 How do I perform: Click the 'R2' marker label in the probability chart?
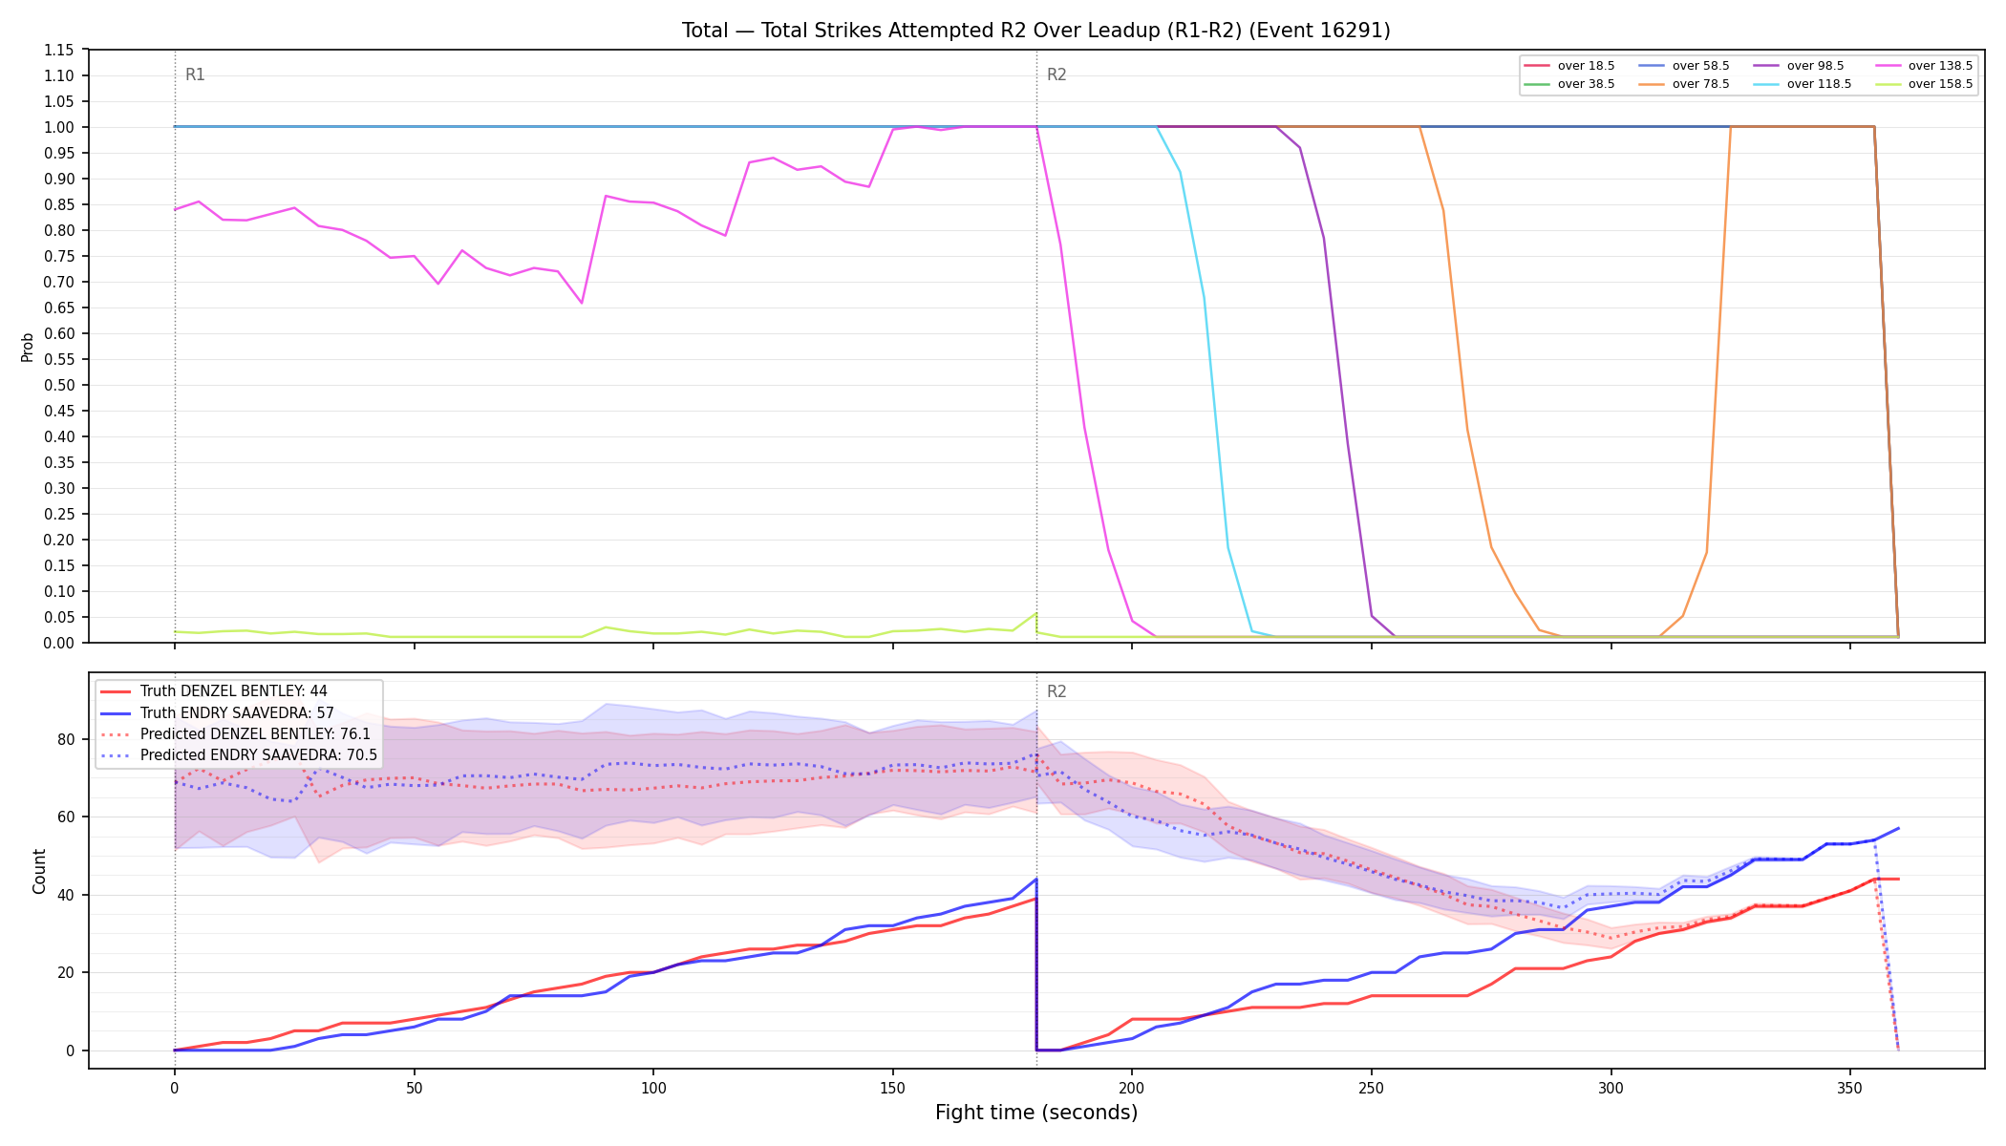click(x=1056, y=74)
